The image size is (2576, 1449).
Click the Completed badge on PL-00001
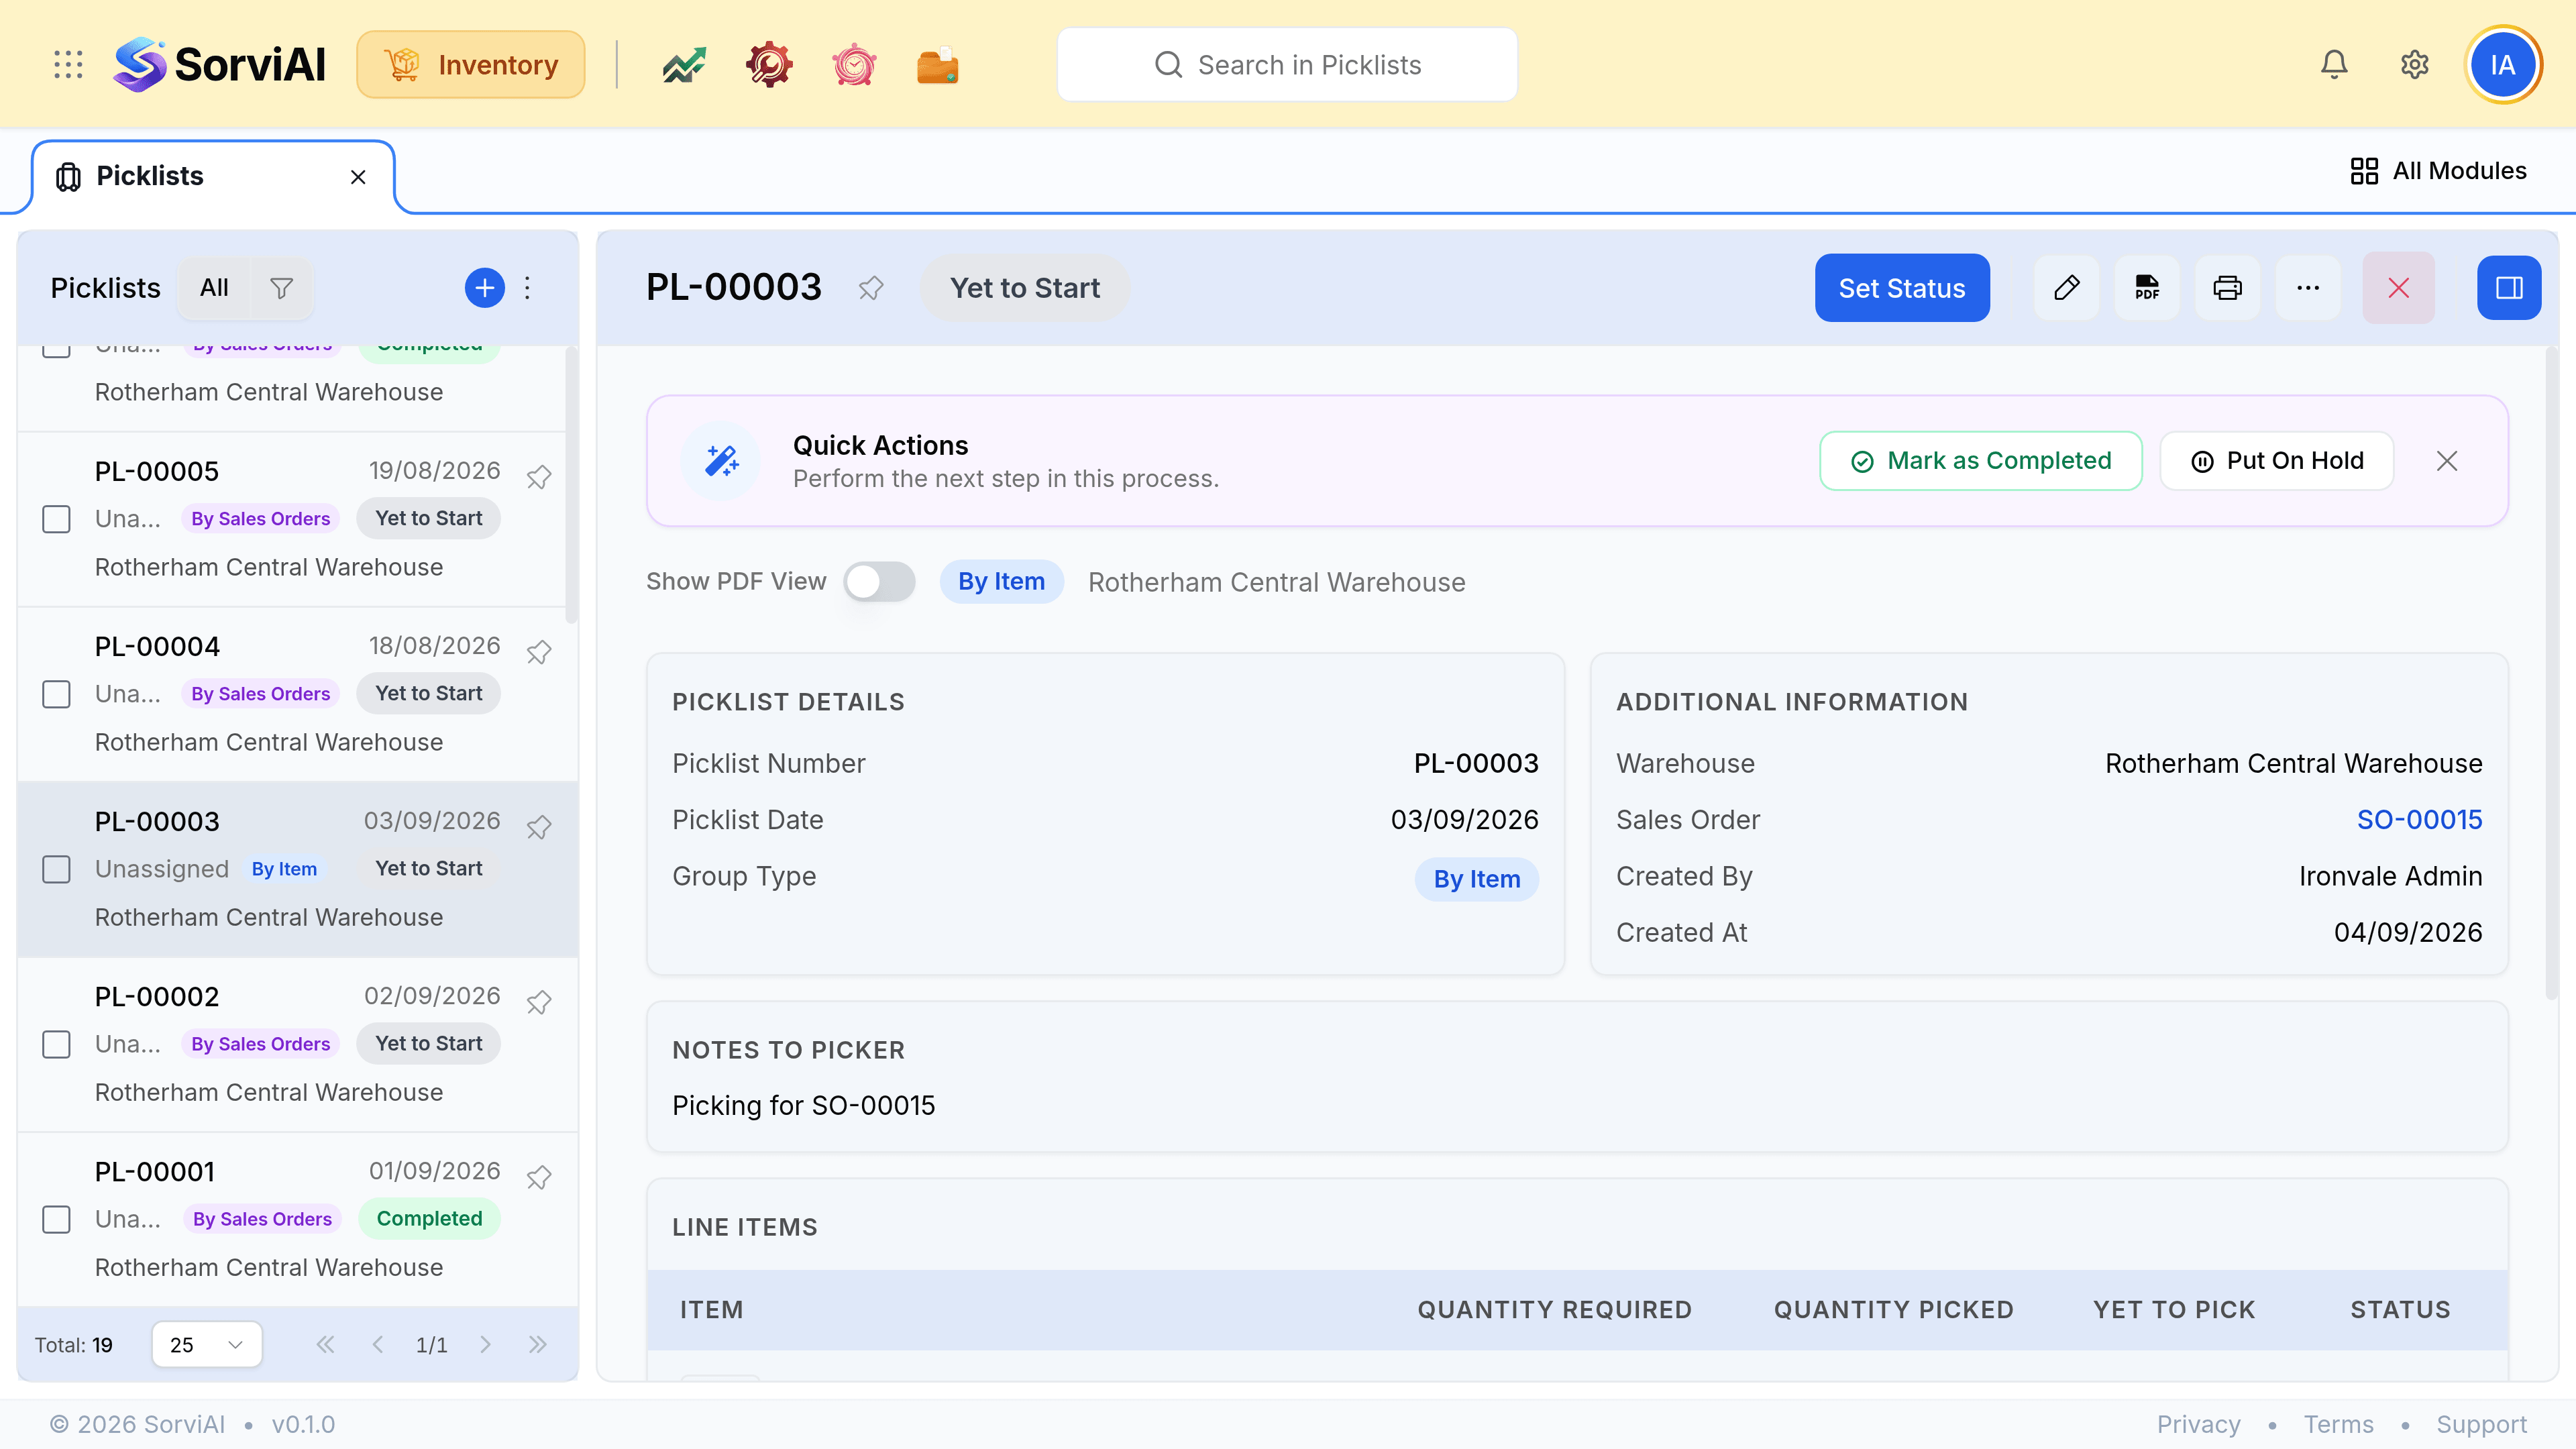click(429, 1218)
